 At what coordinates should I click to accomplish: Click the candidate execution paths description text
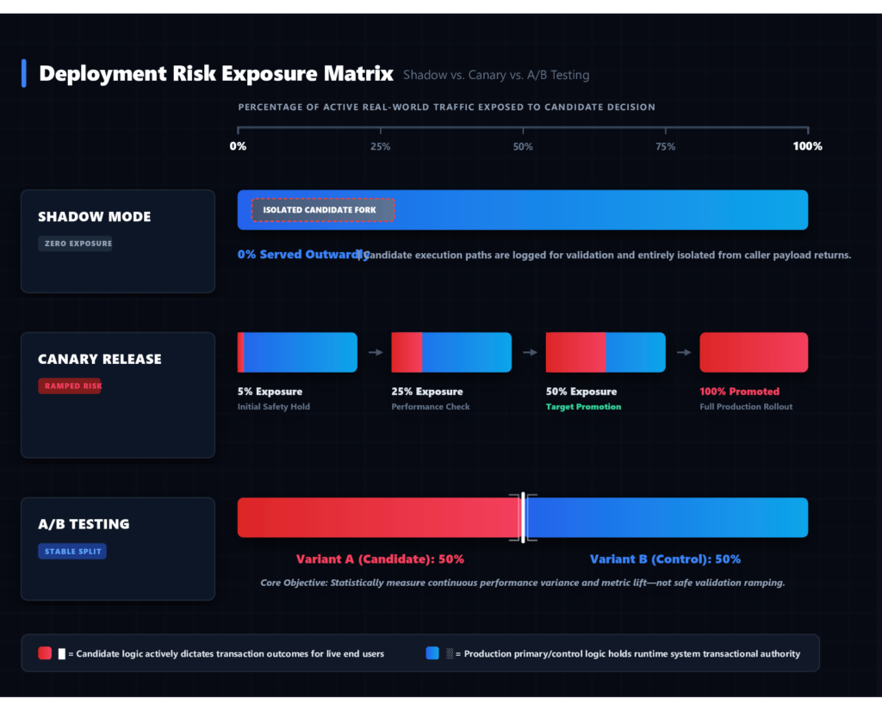pos(607,256)
